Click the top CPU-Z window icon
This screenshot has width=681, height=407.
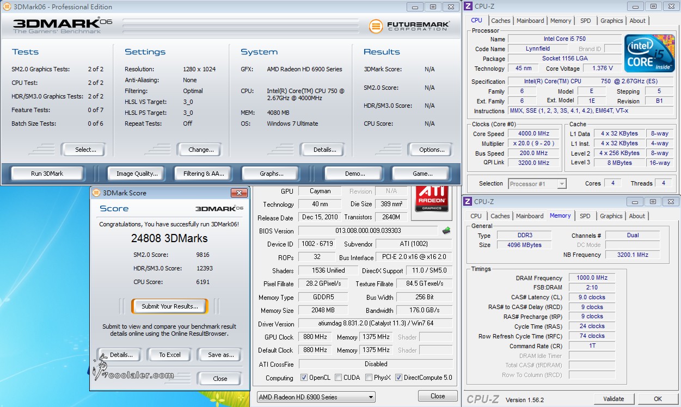(x=468, y=7)
